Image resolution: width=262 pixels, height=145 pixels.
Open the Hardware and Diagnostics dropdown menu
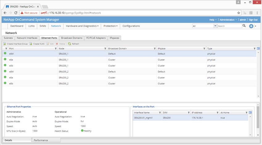[x=82, y=26]
